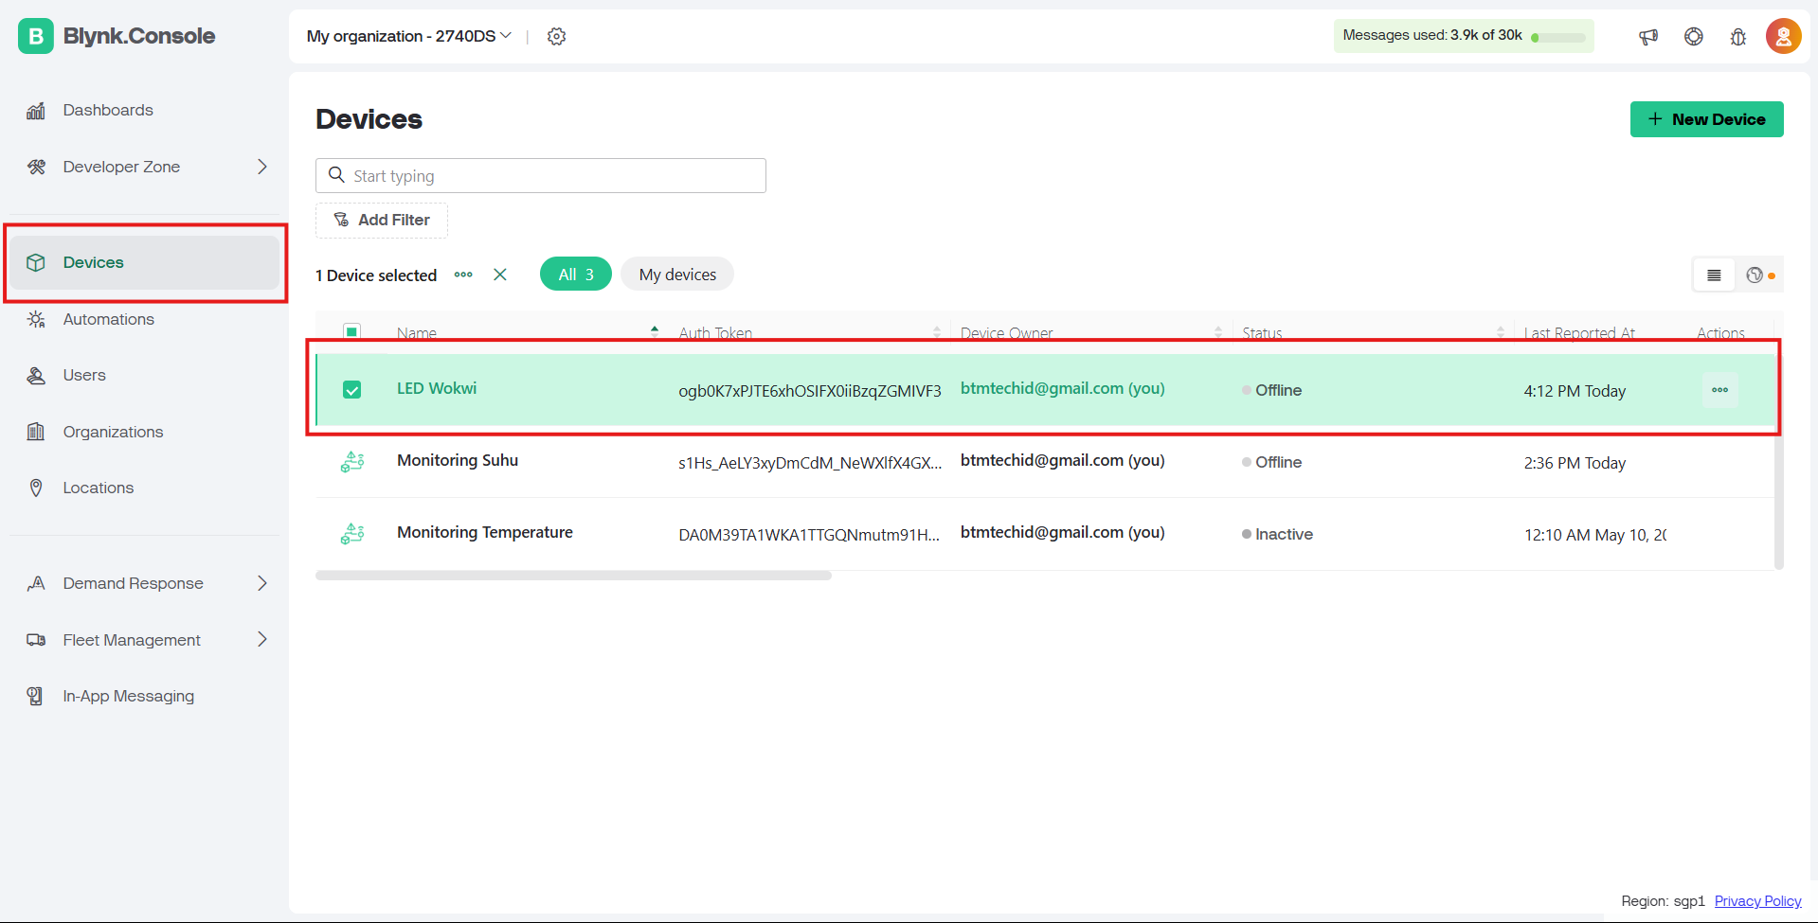Viewport: 1818px width, 923px height.
Task: Click the organization settings gear icon
Action: tap(556, 37)
